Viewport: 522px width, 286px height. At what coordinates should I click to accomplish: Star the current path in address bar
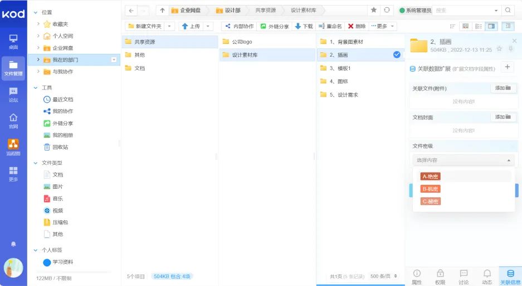373,10
